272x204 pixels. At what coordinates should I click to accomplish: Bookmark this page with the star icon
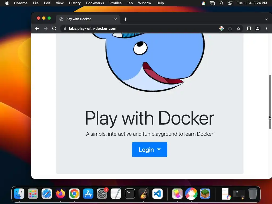coord(239,28)
